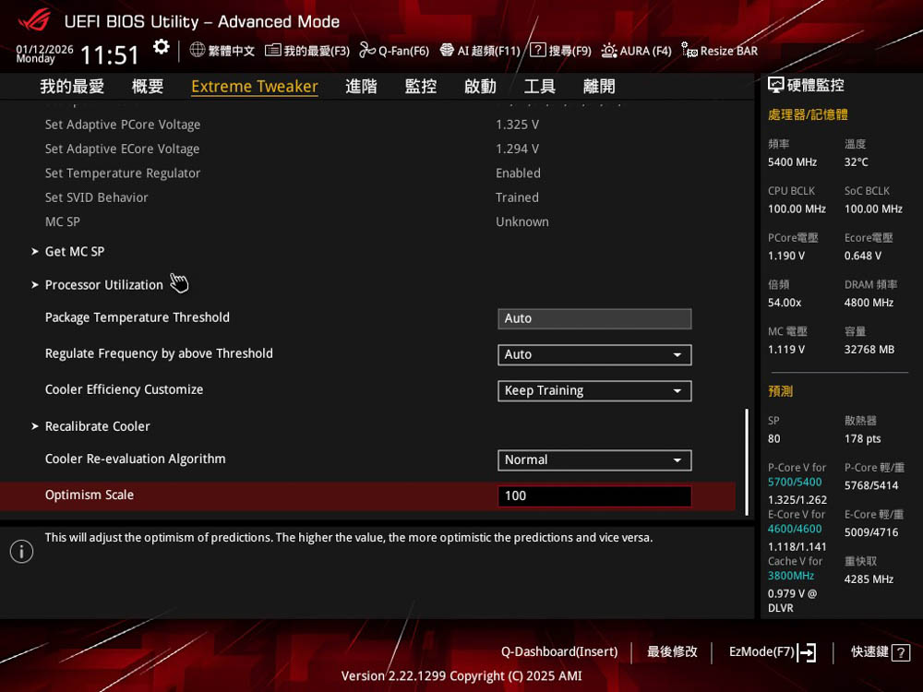The width and height of the screenshot is (923, 692).
Task: Open AURA (F4) lighting settings
Action: 609,50
